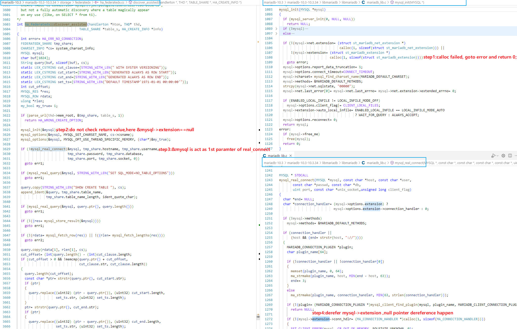This screenshot has height=329, width=517.
Task: Expand folded block at line 1089
Action: (276, 29)
